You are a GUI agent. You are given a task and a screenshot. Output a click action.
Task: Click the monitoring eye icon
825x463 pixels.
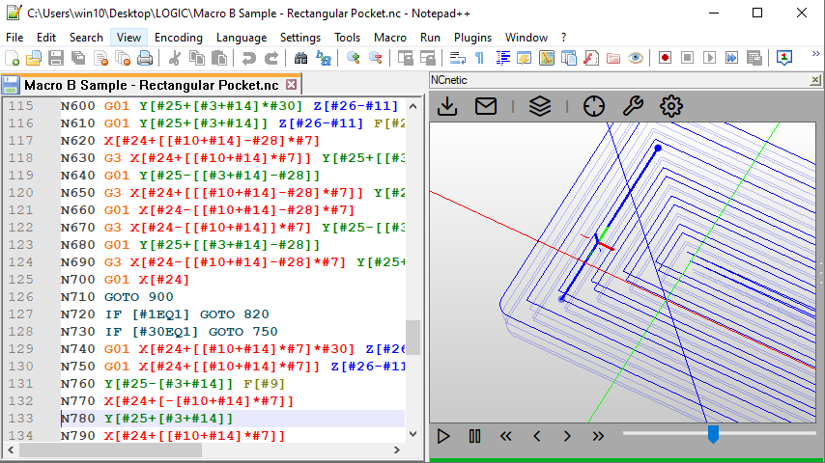(635, 58)
